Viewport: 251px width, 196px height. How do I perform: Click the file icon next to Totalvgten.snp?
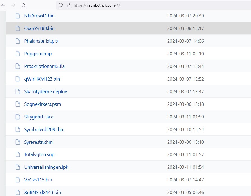[x=18, y=154]
